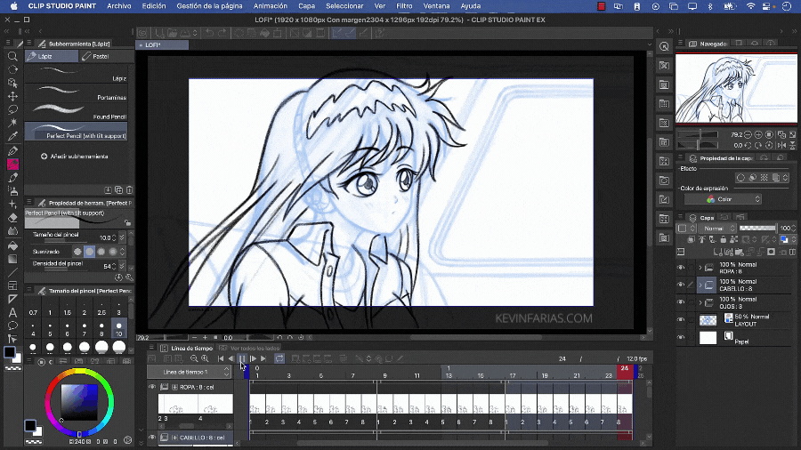Select the Frame border tool
Image resolution: width=801 pixels, height=450 pixels.
pyautogui.click(x=12, y=285)
